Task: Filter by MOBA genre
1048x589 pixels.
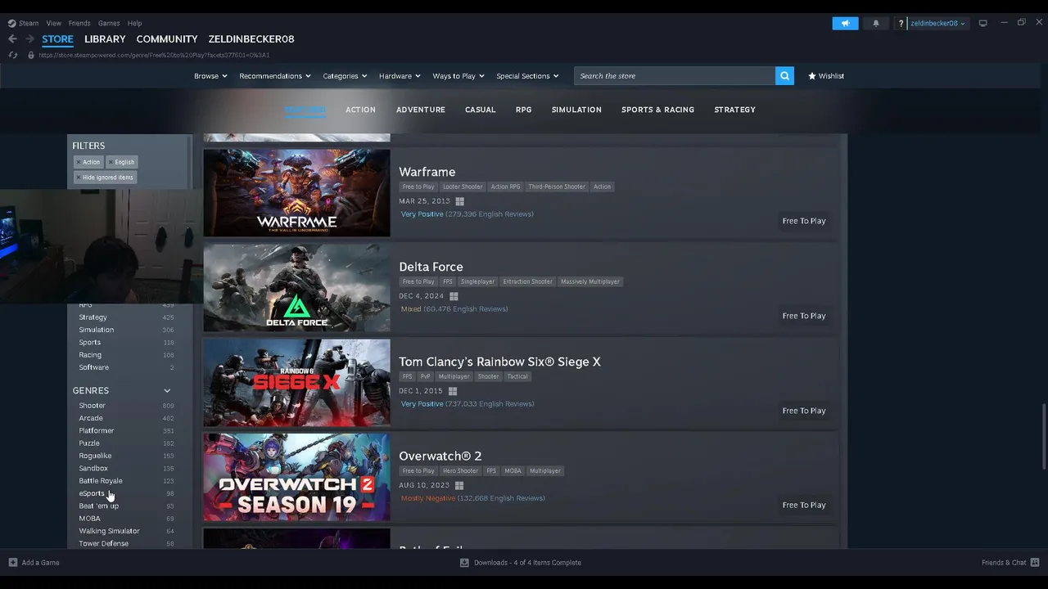Action: coord(89,519)
